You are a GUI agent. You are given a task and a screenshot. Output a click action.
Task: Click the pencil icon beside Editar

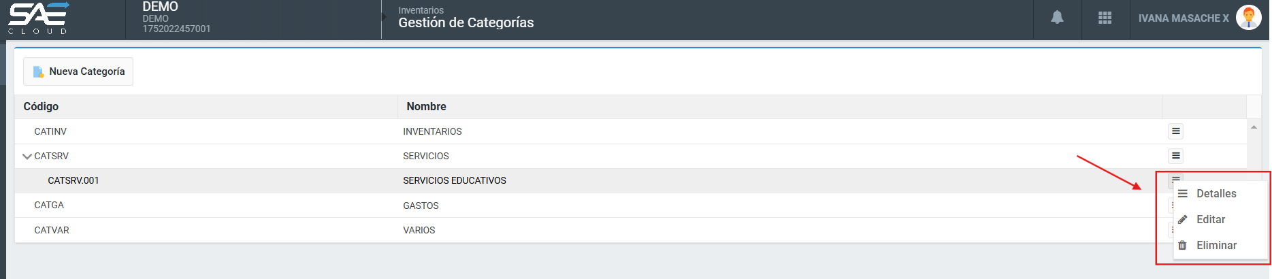pos(1183,219)
